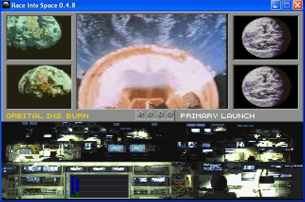Click the central capsule camera mission video
The image size is (305, 202).
point(152,61)
